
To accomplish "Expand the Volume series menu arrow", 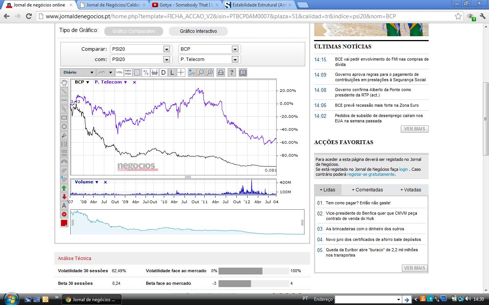I will (97, 182).
